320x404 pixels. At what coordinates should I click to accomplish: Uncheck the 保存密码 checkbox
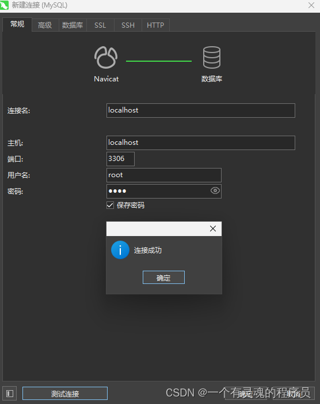coord(110,205)
